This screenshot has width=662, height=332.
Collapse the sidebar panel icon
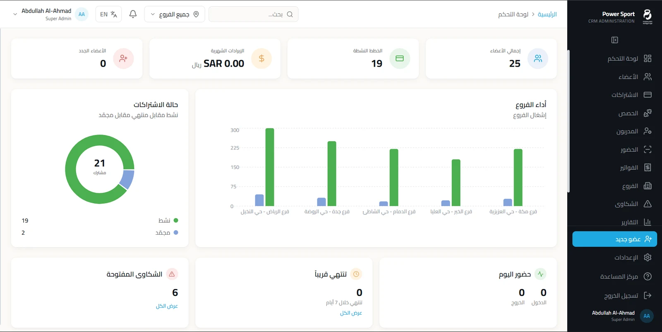click(x=614, y=40)
